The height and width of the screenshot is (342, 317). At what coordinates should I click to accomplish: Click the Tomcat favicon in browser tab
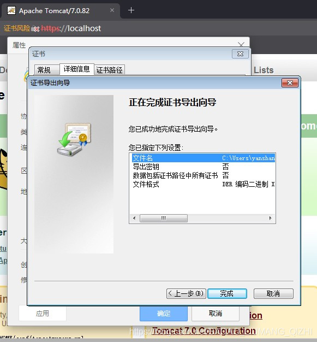[x=11, y=10]
